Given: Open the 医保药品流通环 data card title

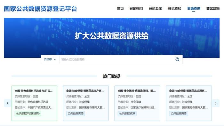Looking at the screenshot, I should (188, 91).
